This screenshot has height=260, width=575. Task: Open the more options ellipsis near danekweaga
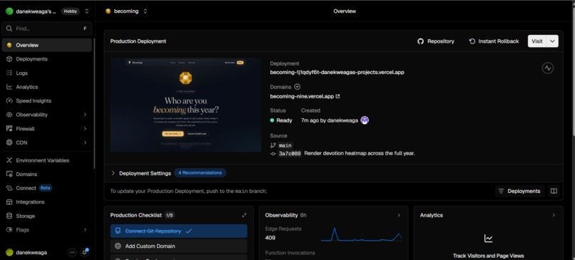(x=72, y=252)
